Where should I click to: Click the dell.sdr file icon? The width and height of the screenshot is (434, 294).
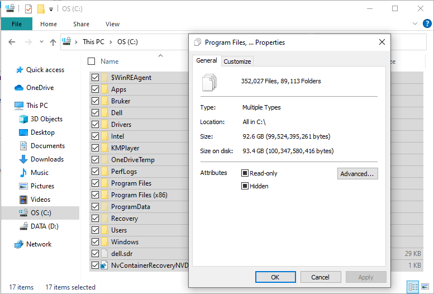point(104,254)
